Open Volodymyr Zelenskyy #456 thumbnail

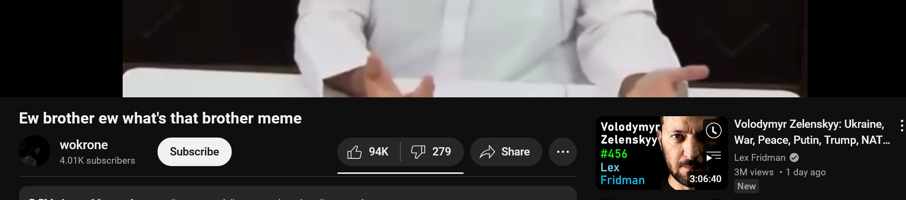[x=662, y=153]
